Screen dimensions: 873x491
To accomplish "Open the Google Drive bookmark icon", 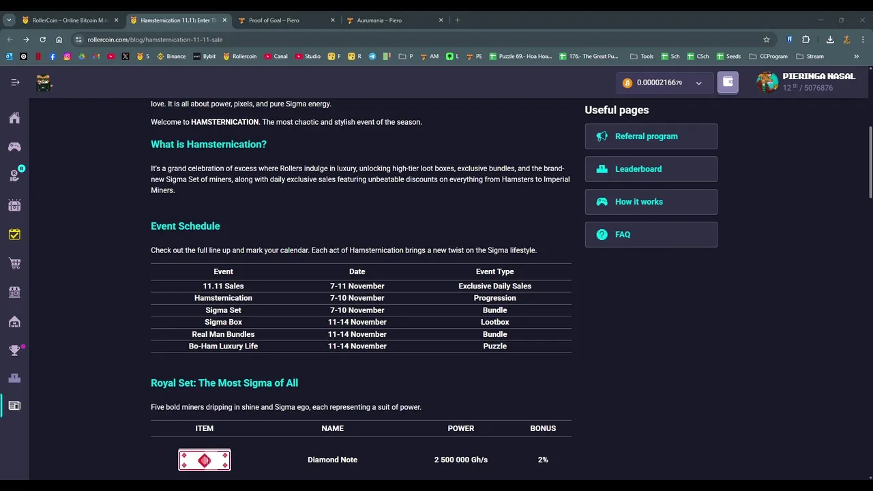I will tap(82, 57).
